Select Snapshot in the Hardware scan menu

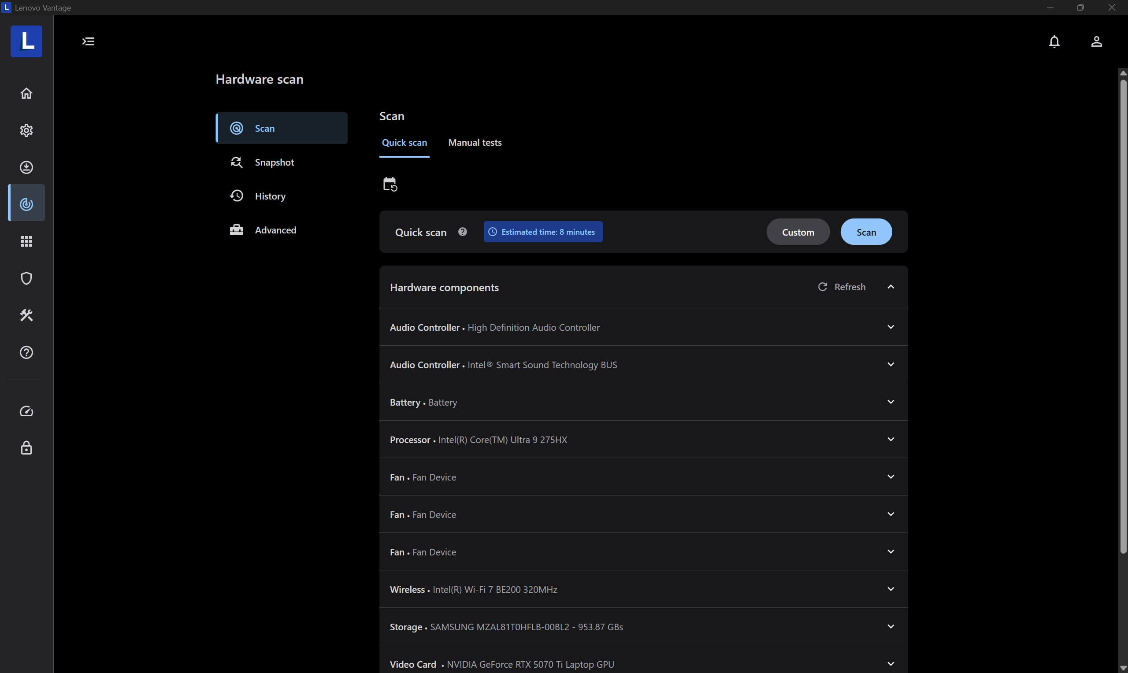[274, 163]
